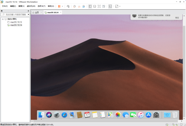Open System Preferences from the dock
Screen dimensions: 186x126
click(x=156, y=115)
